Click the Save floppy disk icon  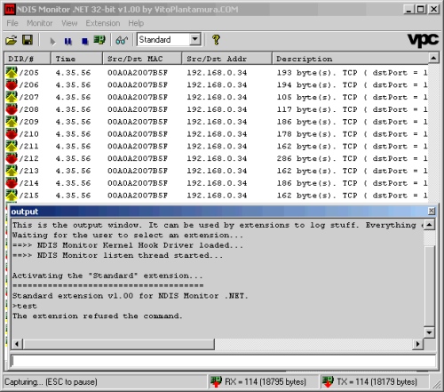point(28,40)
